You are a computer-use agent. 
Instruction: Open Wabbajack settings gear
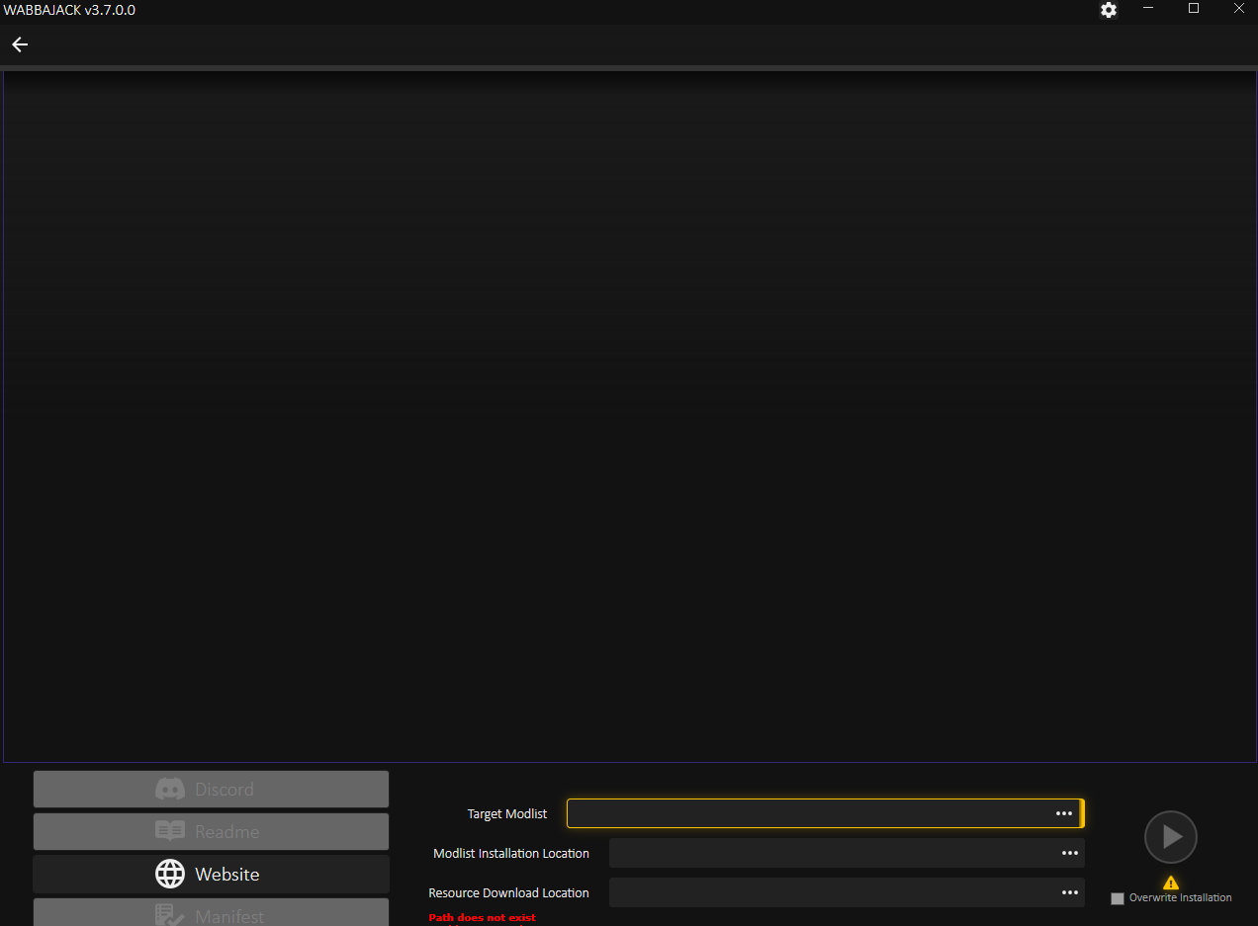[1109, 10]
